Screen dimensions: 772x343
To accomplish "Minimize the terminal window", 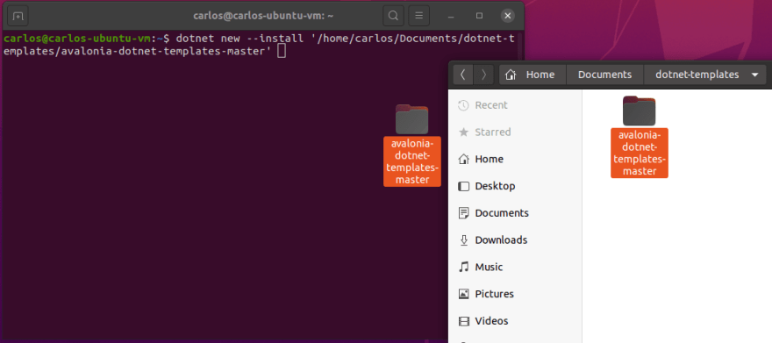I will 451,16.
